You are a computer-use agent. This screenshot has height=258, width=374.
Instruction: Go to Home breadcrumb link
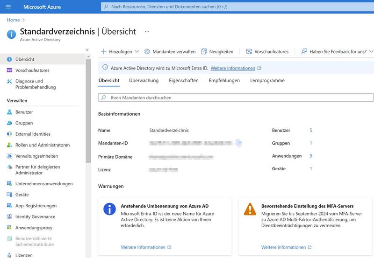coord(13,20)
